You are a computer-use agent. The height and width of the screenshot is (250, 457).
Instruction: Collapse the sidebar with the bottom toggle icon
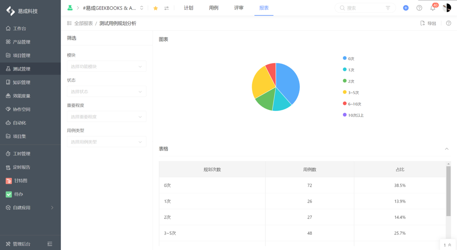50,244
